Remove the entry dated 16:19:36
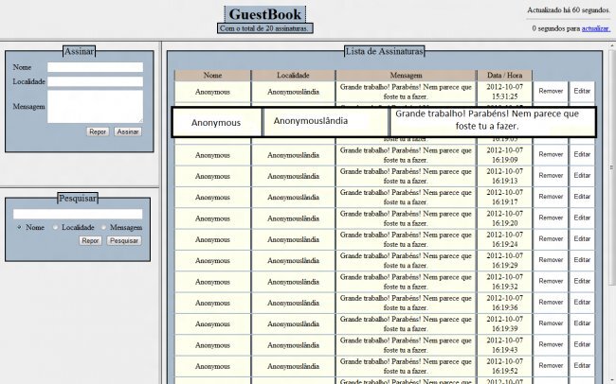Viewport: 616px width, 384px height. (x=551, y=303)
